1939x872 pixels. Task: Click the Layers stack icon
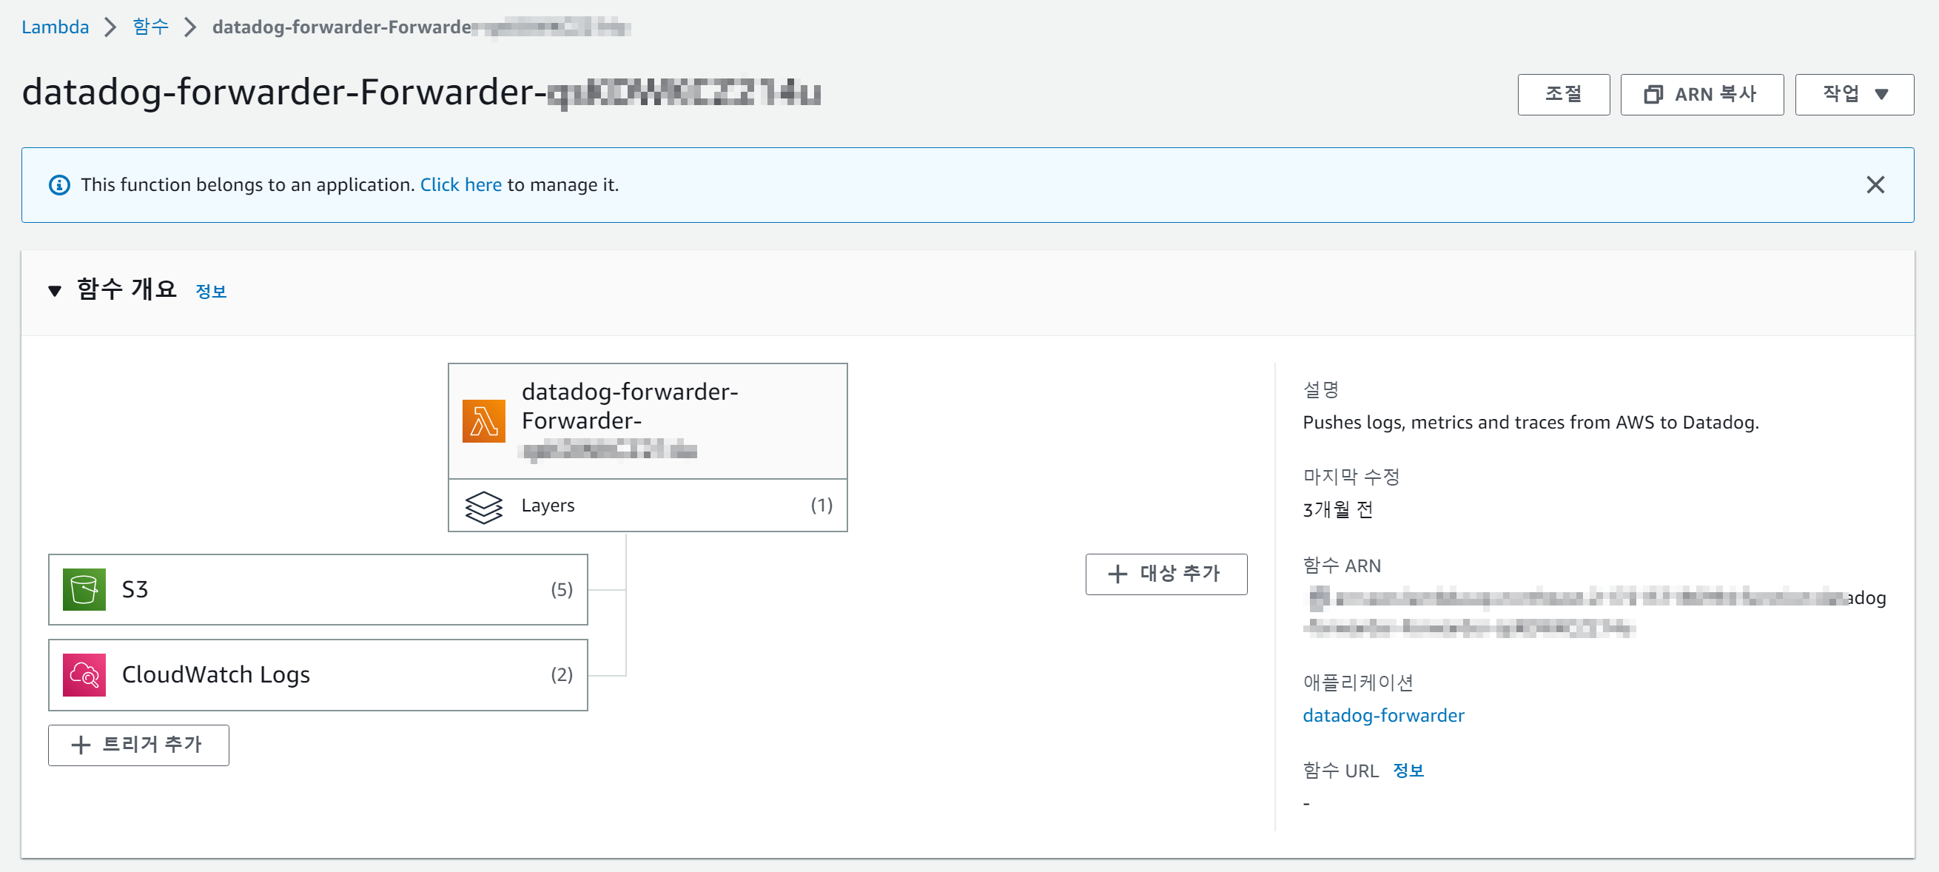483,506
